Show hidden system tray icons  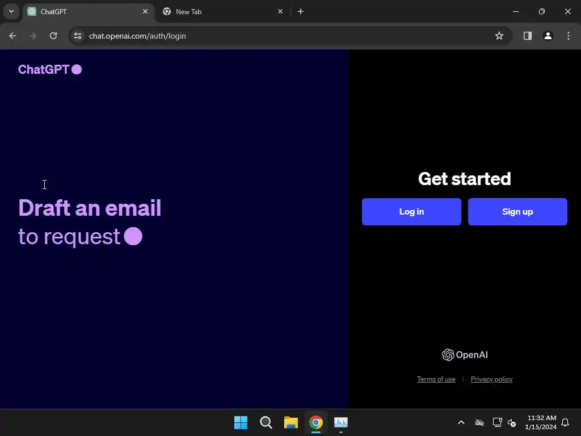coord(461,422)
